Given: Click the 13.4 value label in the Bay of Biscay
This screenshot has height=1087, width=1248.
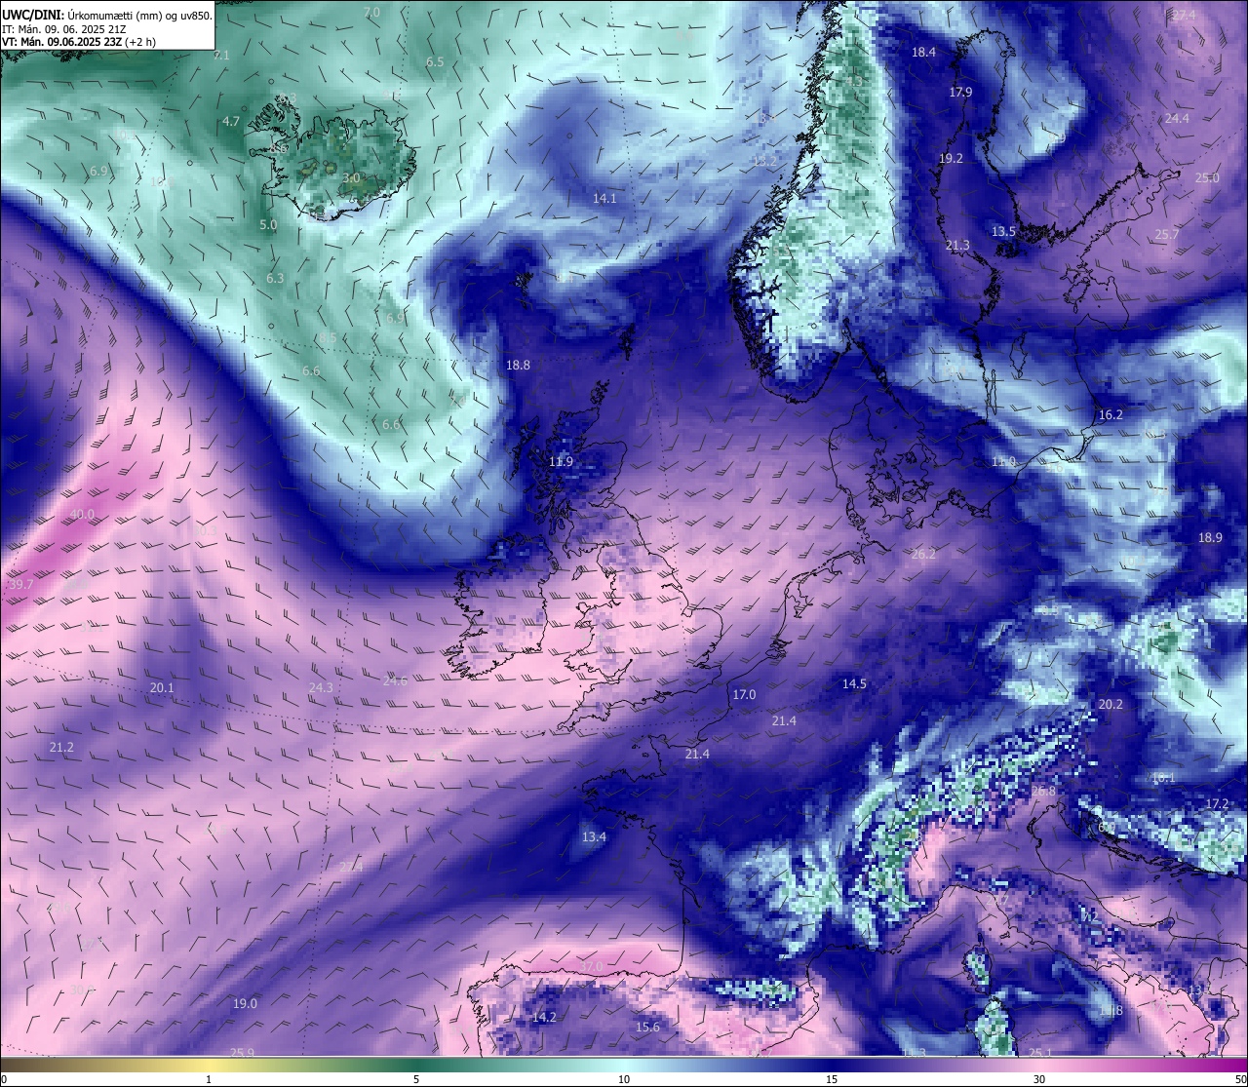Looking at the screenshot, I should click(594, 837).
